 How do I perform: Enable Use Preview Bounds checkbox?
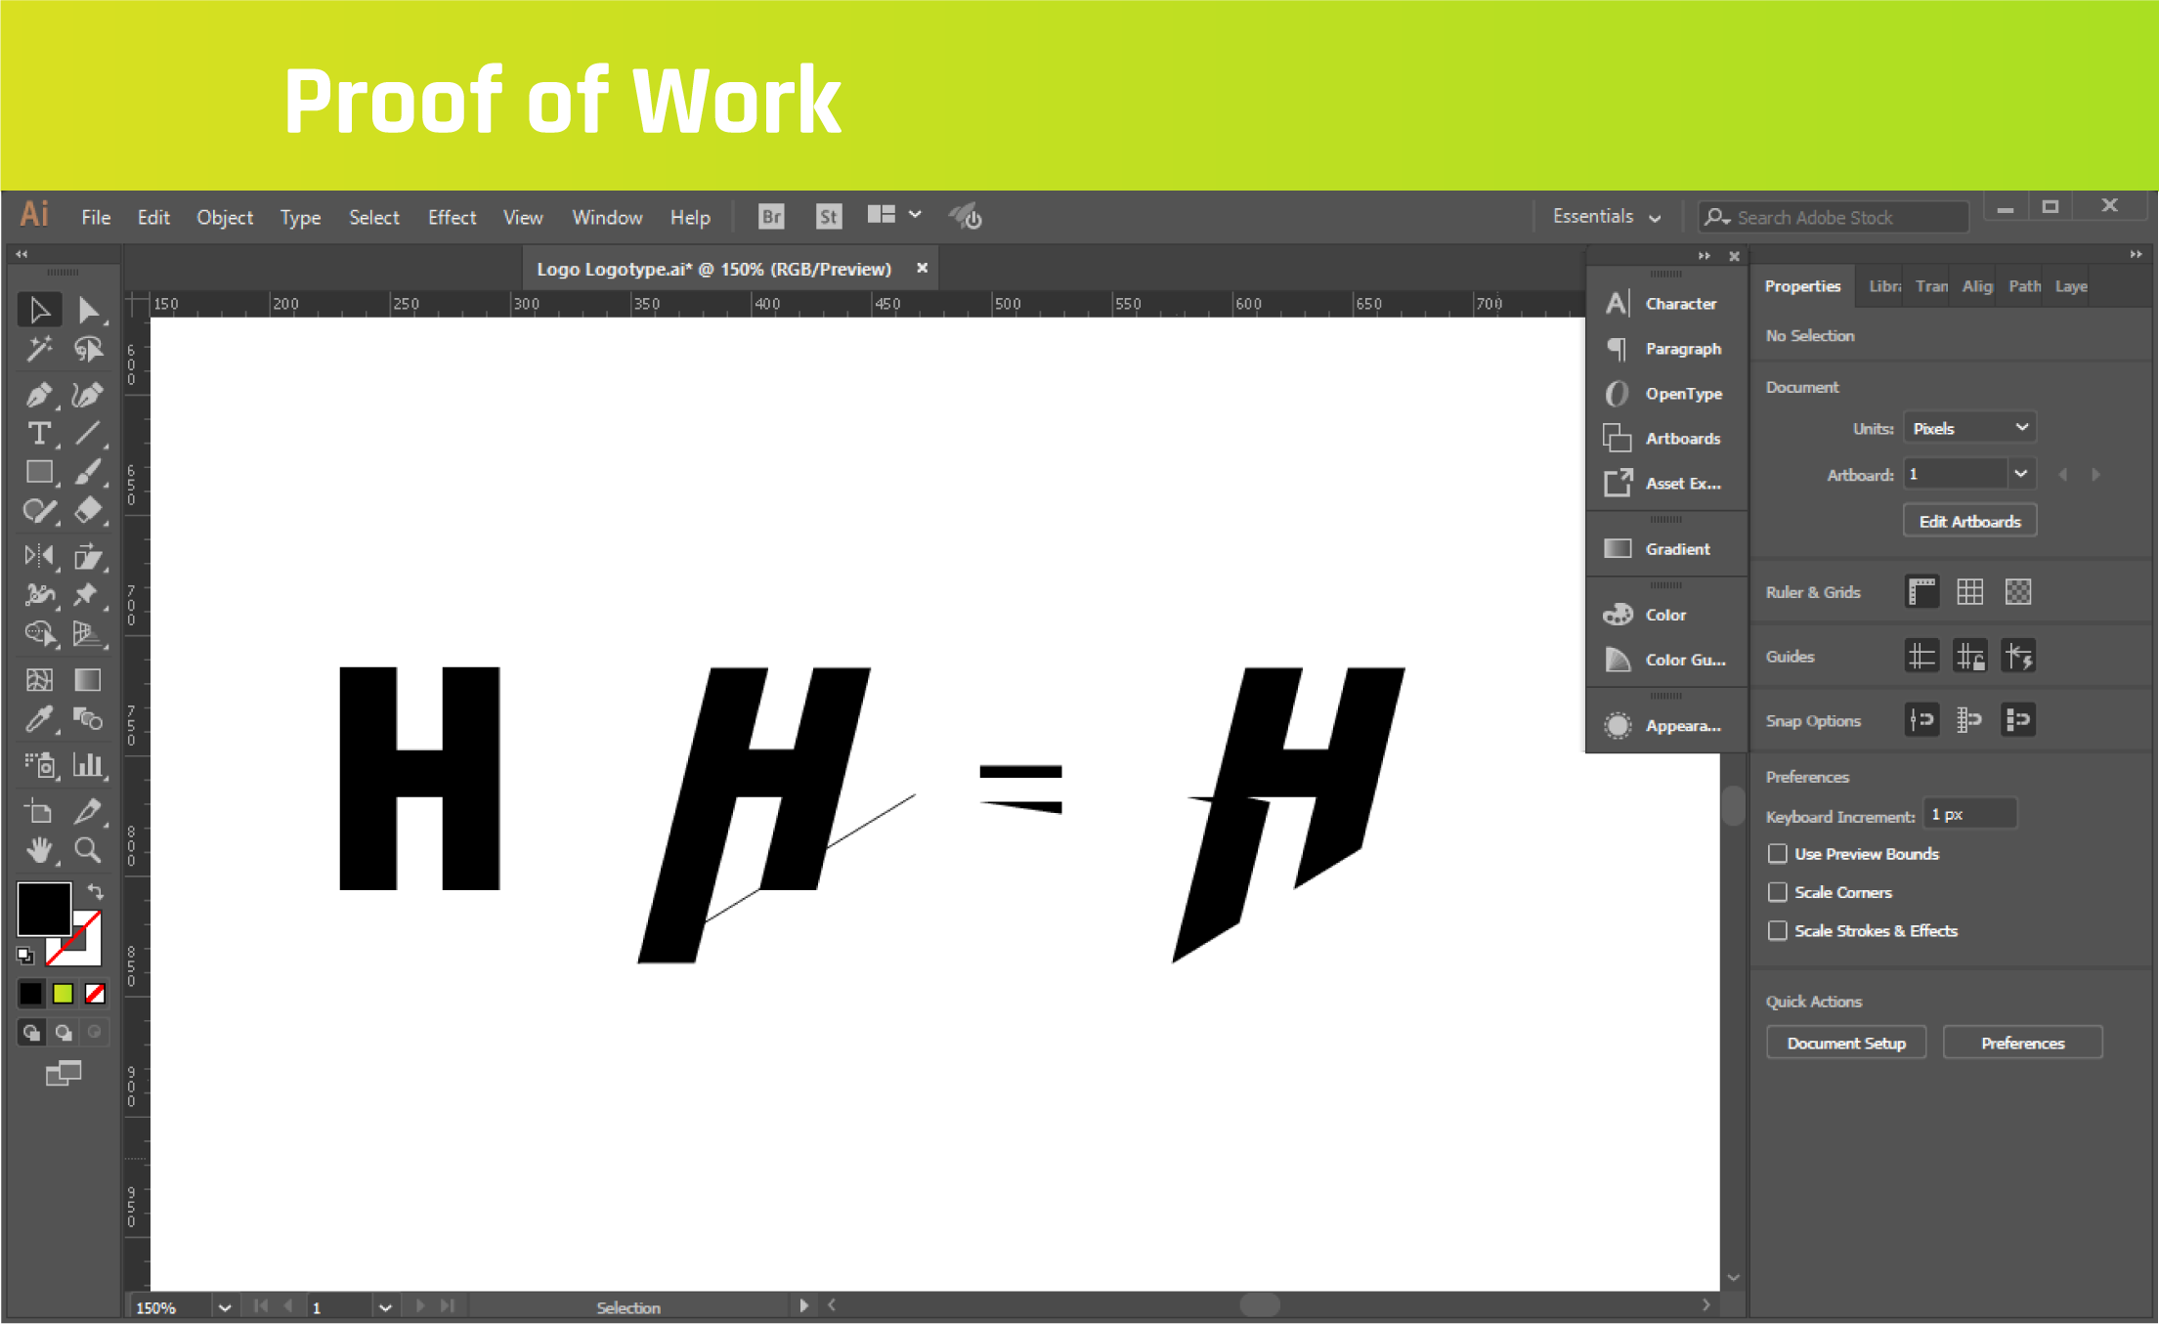click(1778, 854)
